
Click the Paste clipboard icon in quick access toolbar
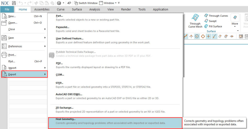(47, 3)
